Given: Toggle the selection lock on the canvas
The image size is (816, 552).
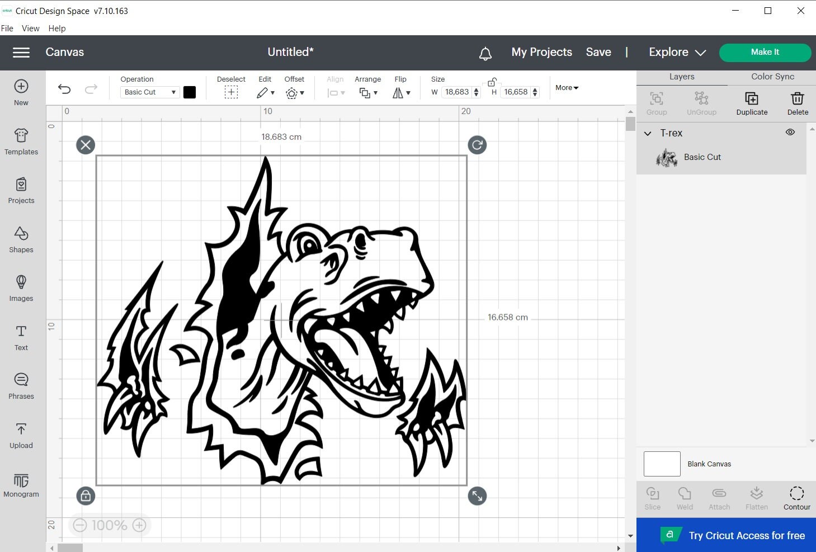Looking at the screenshot, I should (86, 496).
